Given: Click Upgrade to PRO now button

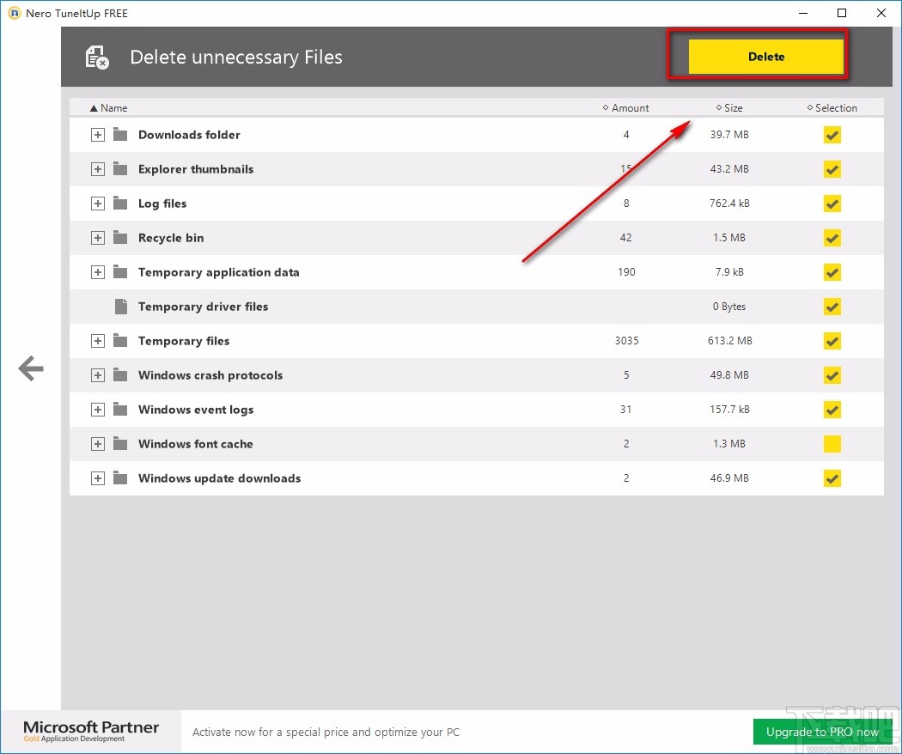Looking at the screenshot, I should click(823, 732).
